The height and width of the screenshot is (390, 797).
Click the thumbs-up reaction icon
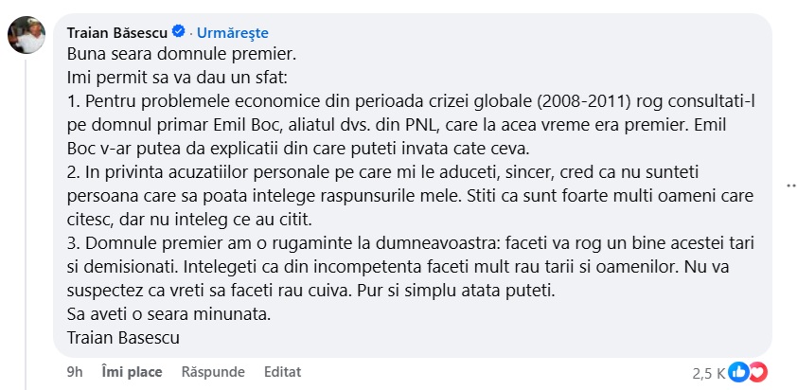tap(738, 372)
